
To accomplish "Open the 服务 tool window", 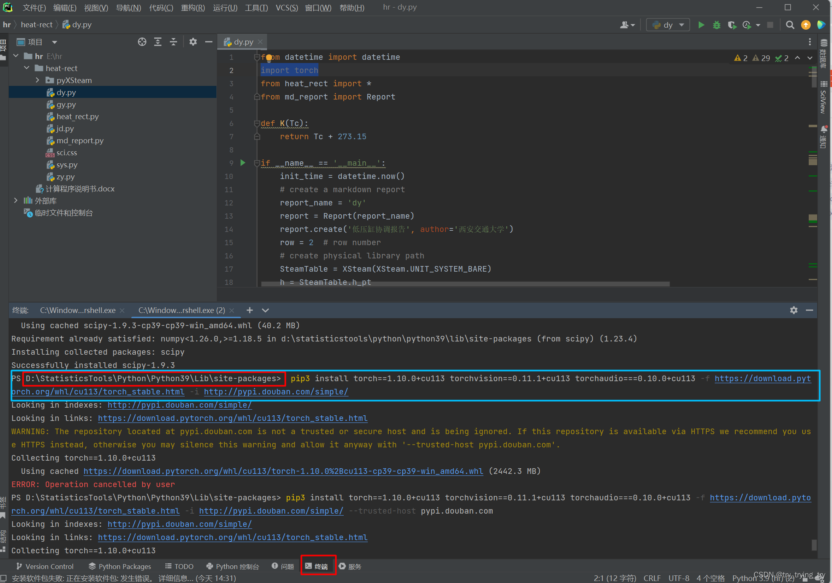I will pos(350,566).
